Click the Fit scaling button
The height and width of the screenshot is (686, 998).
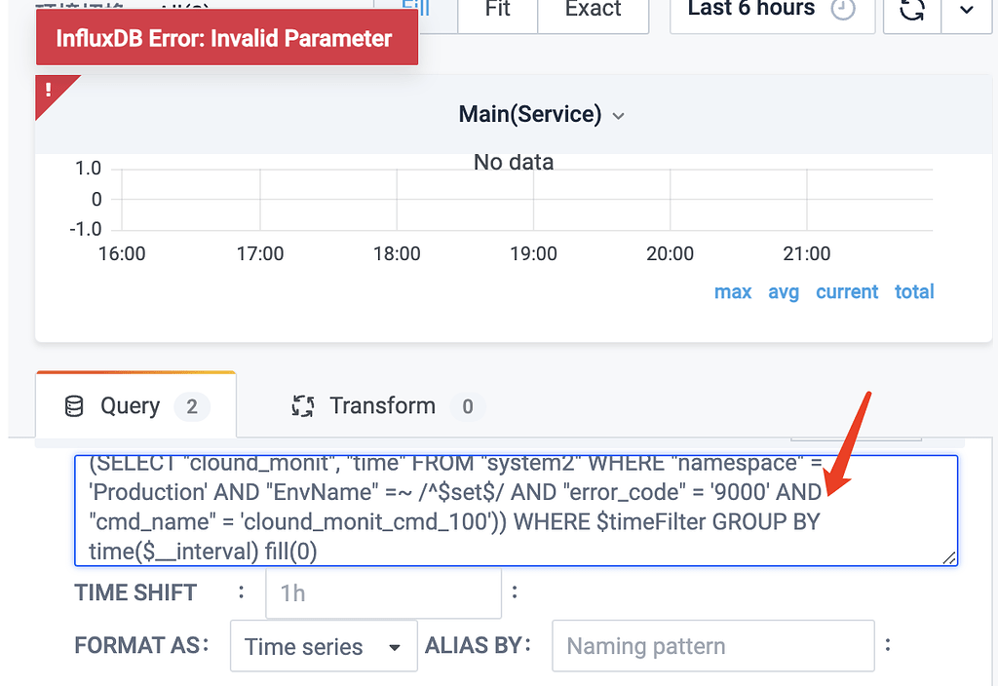click(497, 9)
